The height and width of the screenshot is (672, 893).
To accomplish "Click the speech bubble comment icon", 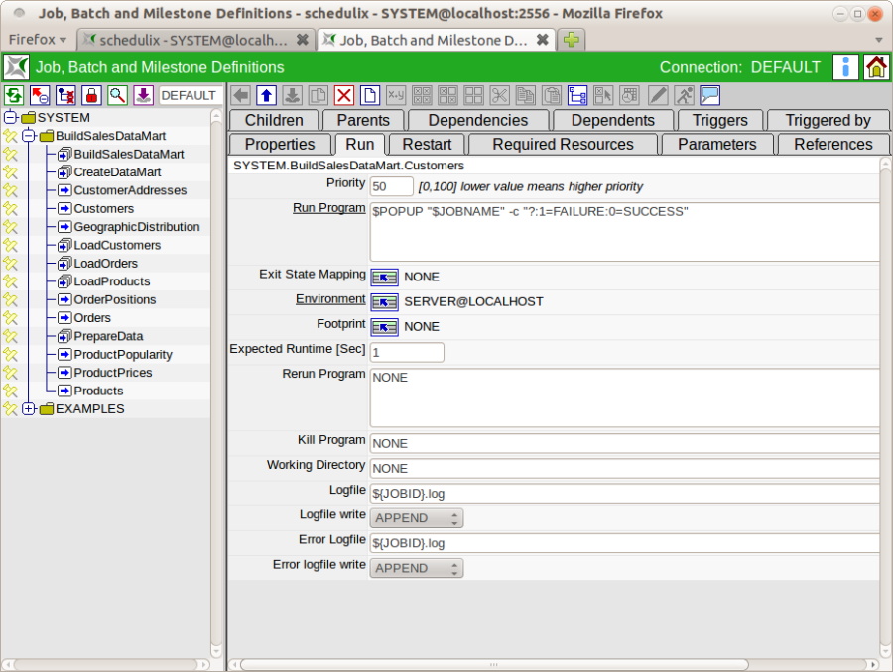I will point(709,95).
